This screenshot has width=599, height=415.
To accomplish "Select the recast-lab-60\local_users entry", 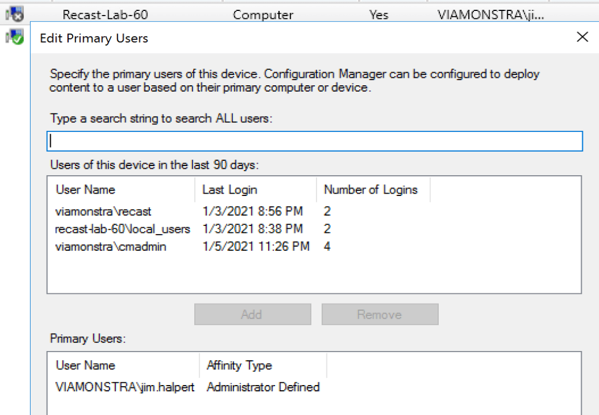I will click(x=122, y=229).
